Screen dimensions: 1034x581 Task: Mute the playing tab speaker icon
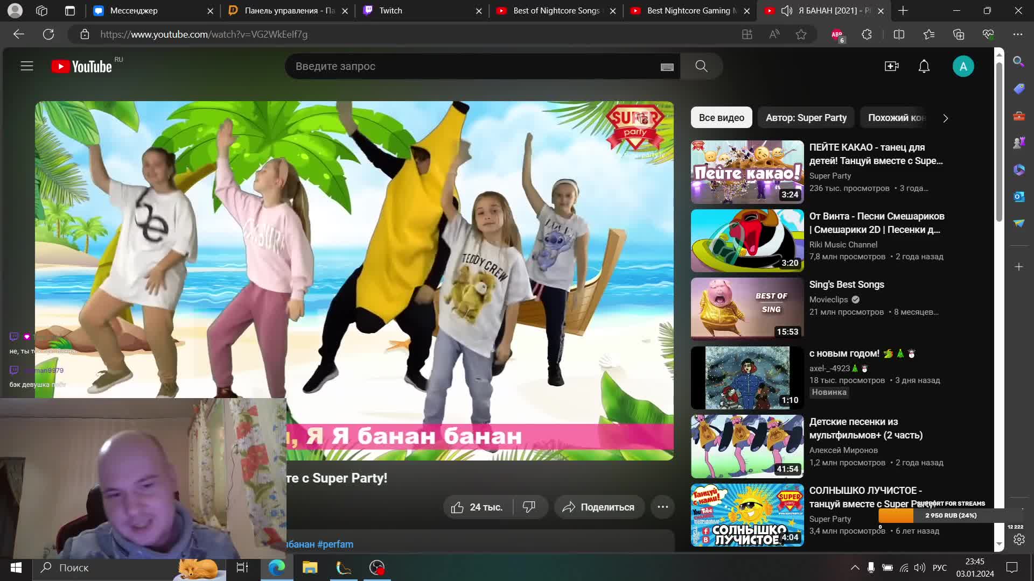pyautogui.click(x=787, y=10)
